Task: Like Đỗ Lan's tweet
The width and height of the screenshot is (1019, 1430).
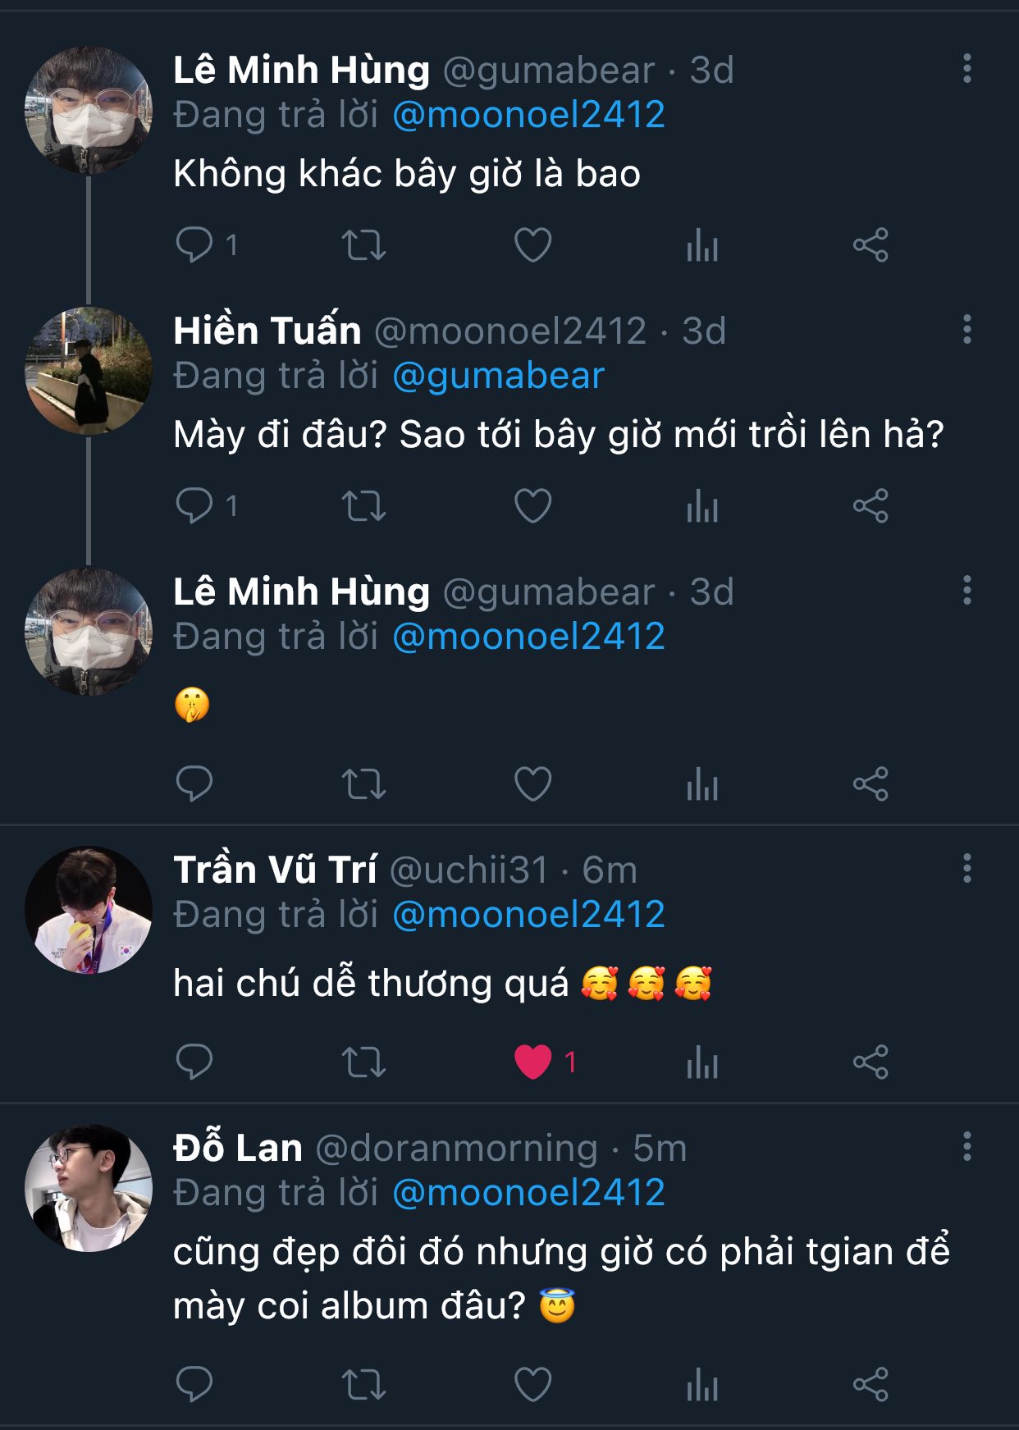Action: click(533, 1385)
